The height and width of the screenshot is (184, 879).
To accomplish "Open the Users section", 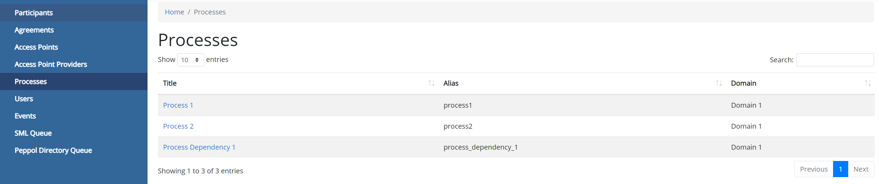I will click(23, 99).
